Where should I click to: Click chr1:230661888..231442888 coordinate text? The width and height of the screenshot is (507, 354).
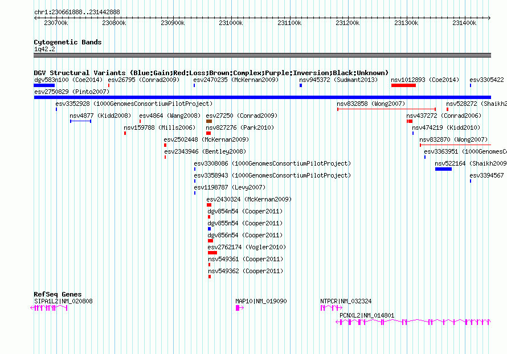point(77,12)
